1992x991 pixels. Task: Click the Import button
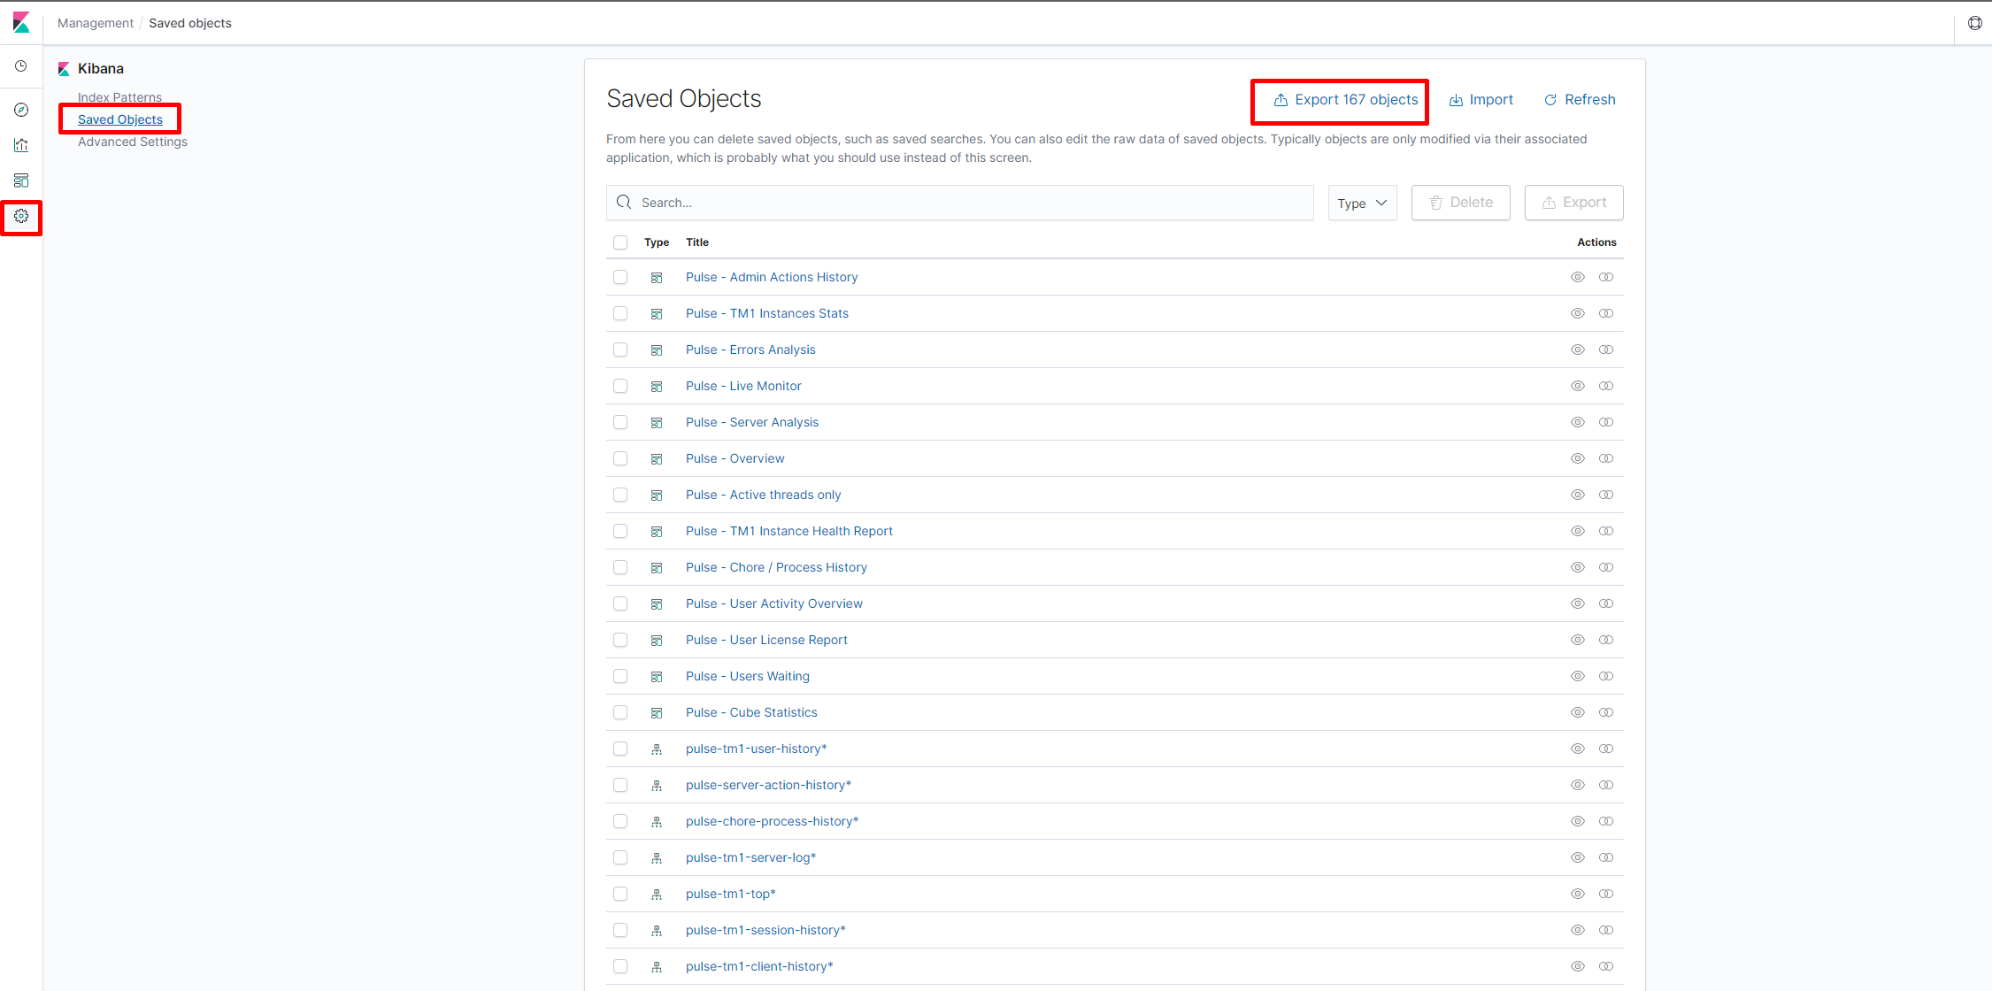(x=1481, y=100)
